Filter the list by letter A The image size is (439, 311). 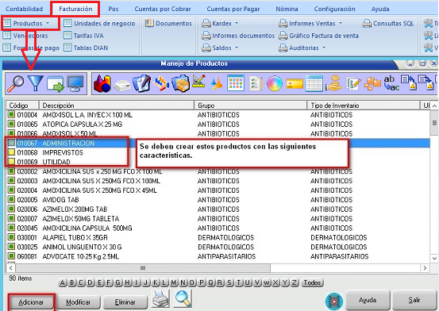pyautogui.click(x=62, y=282)
